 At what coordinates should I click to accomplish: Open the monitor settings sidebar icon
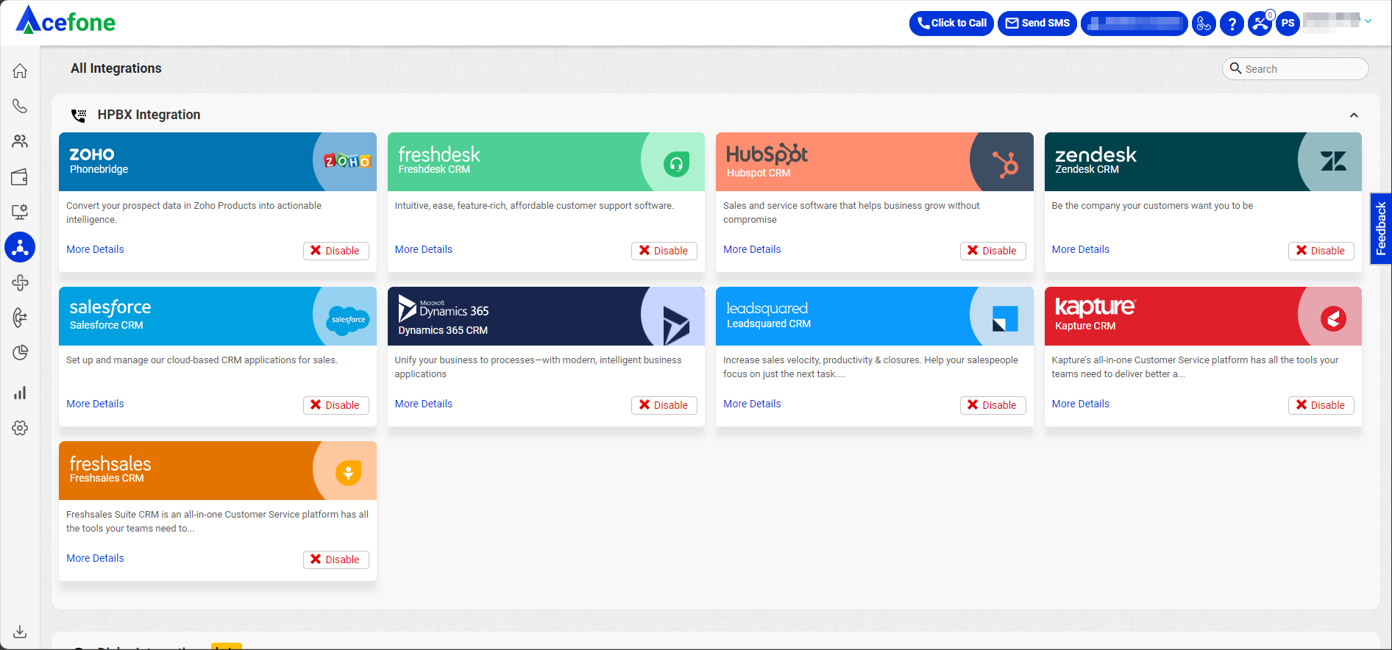[20, 212]
